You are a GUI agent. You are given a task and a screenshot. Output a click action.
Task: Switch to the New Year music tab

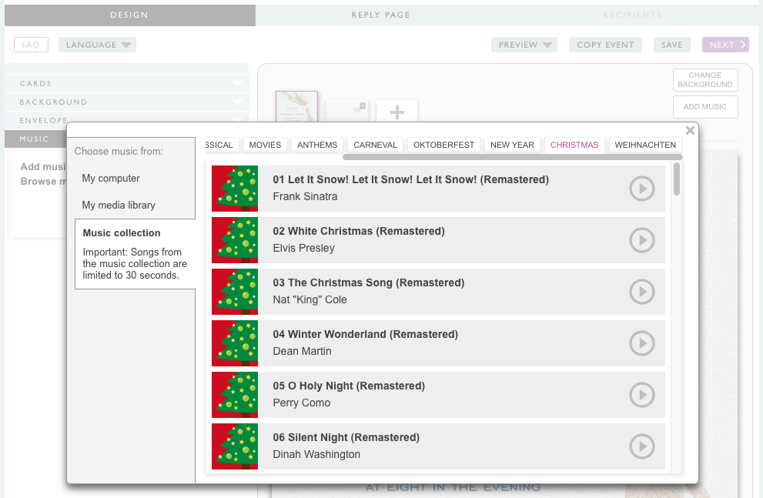[x=512, y=145]
